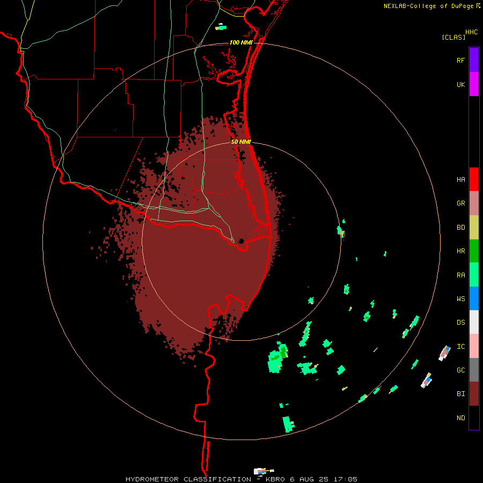Screen dimensions: 483x483
Task: Click the GC legend label
Action: [x=460, y=370]
